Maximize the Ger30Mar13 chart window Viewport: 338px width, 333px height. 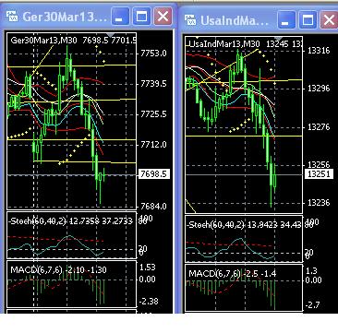pyautogui.click(x=141, y=16)
